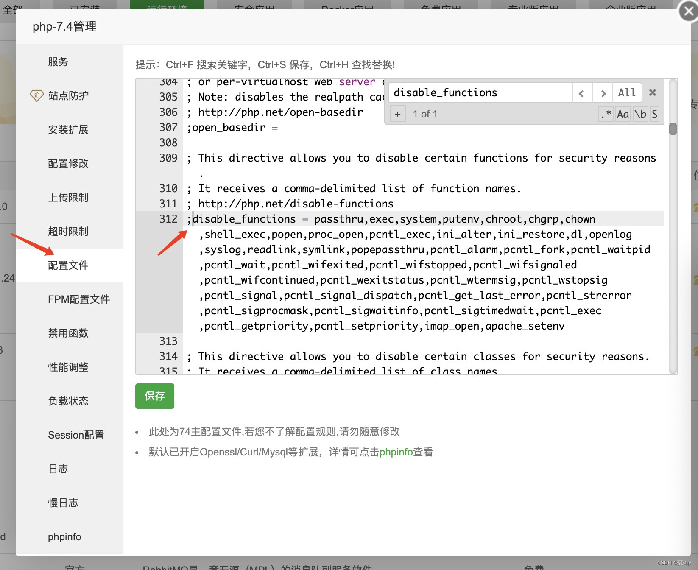The image size is (698, 570).
Task: Click the diamond icon beside 站点防护
Action: [36, 95]
